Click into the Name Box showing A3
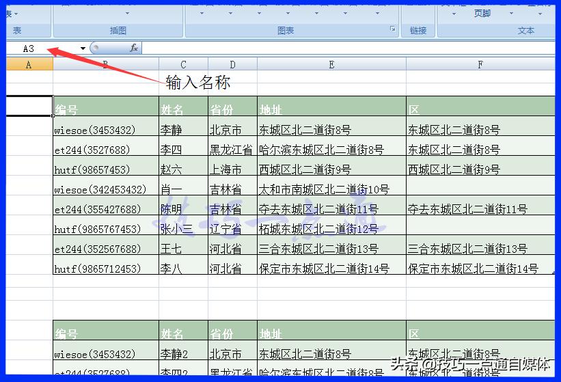 (43, 49)
